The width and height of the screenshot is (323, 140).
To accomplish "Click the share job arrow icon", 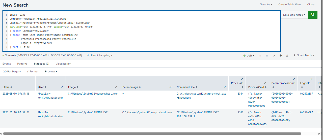I will (x=274, y=55).
